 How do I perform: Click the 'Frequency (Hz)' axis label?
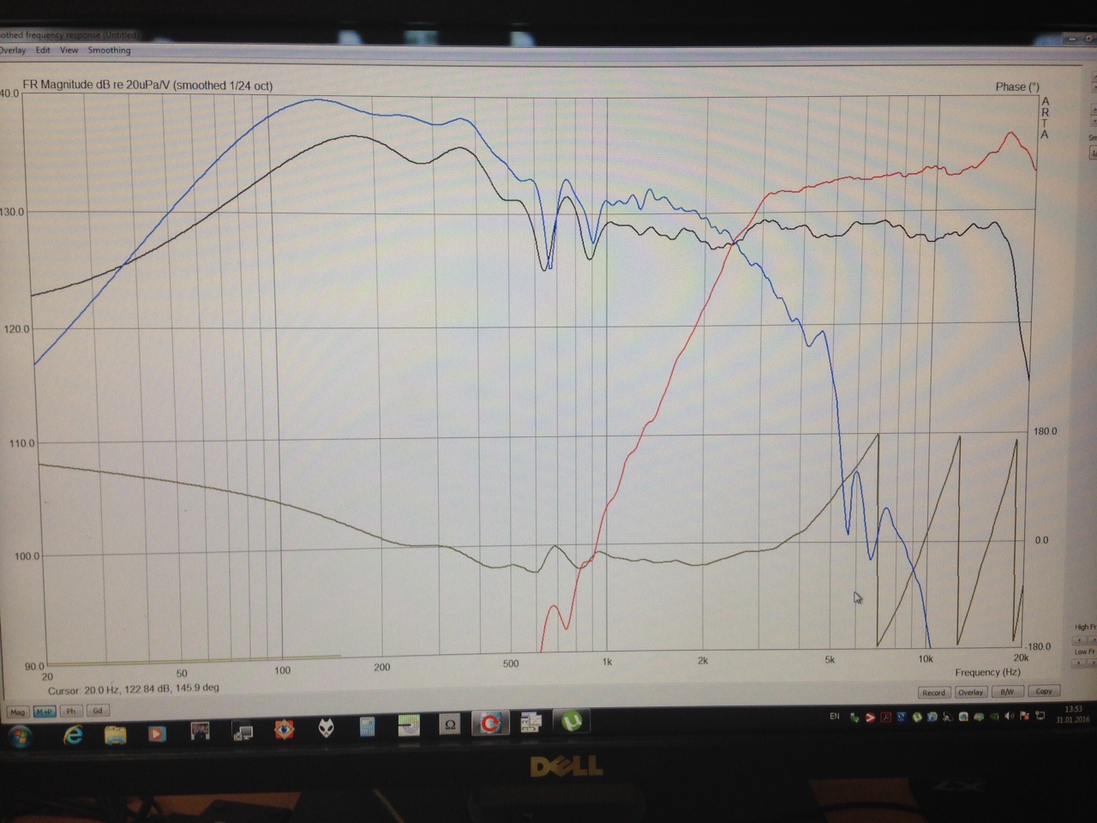(988, 672)
